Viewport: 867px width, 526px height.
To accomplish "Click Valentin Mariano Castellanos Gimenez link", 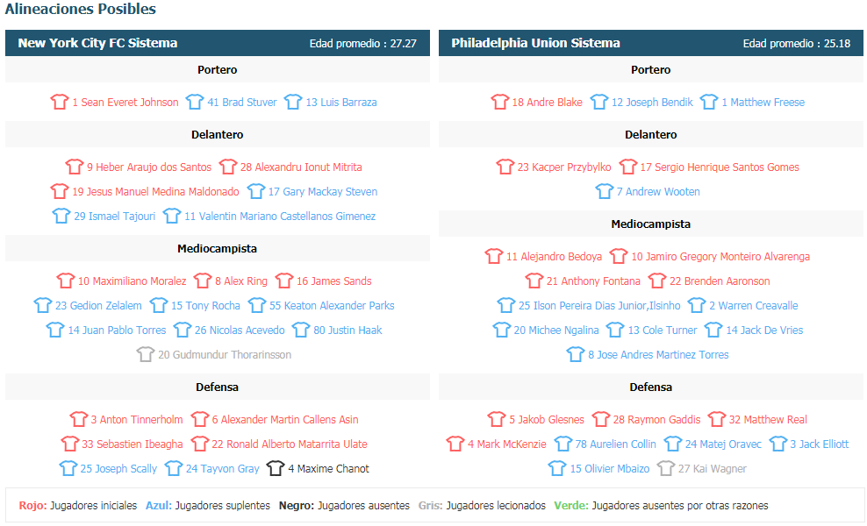I will point(280,216).
